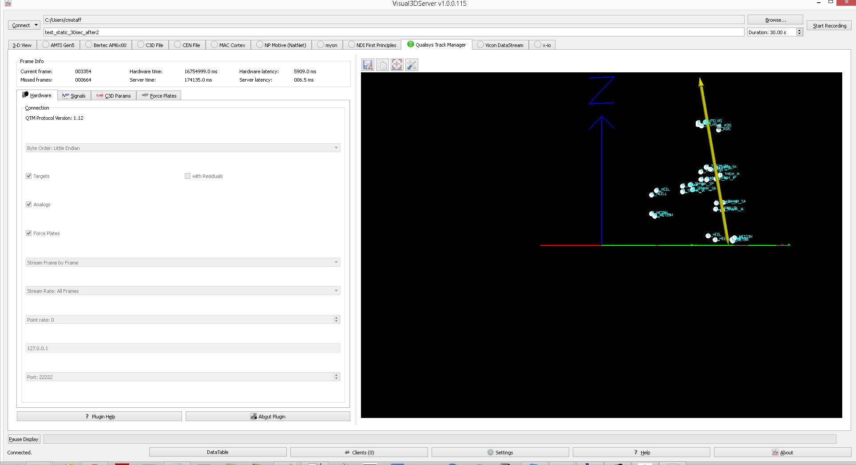The height and width of the screenshot is (465, 856).
Task: Select the Vicon DataStream radio button
Action: [480, 44]
